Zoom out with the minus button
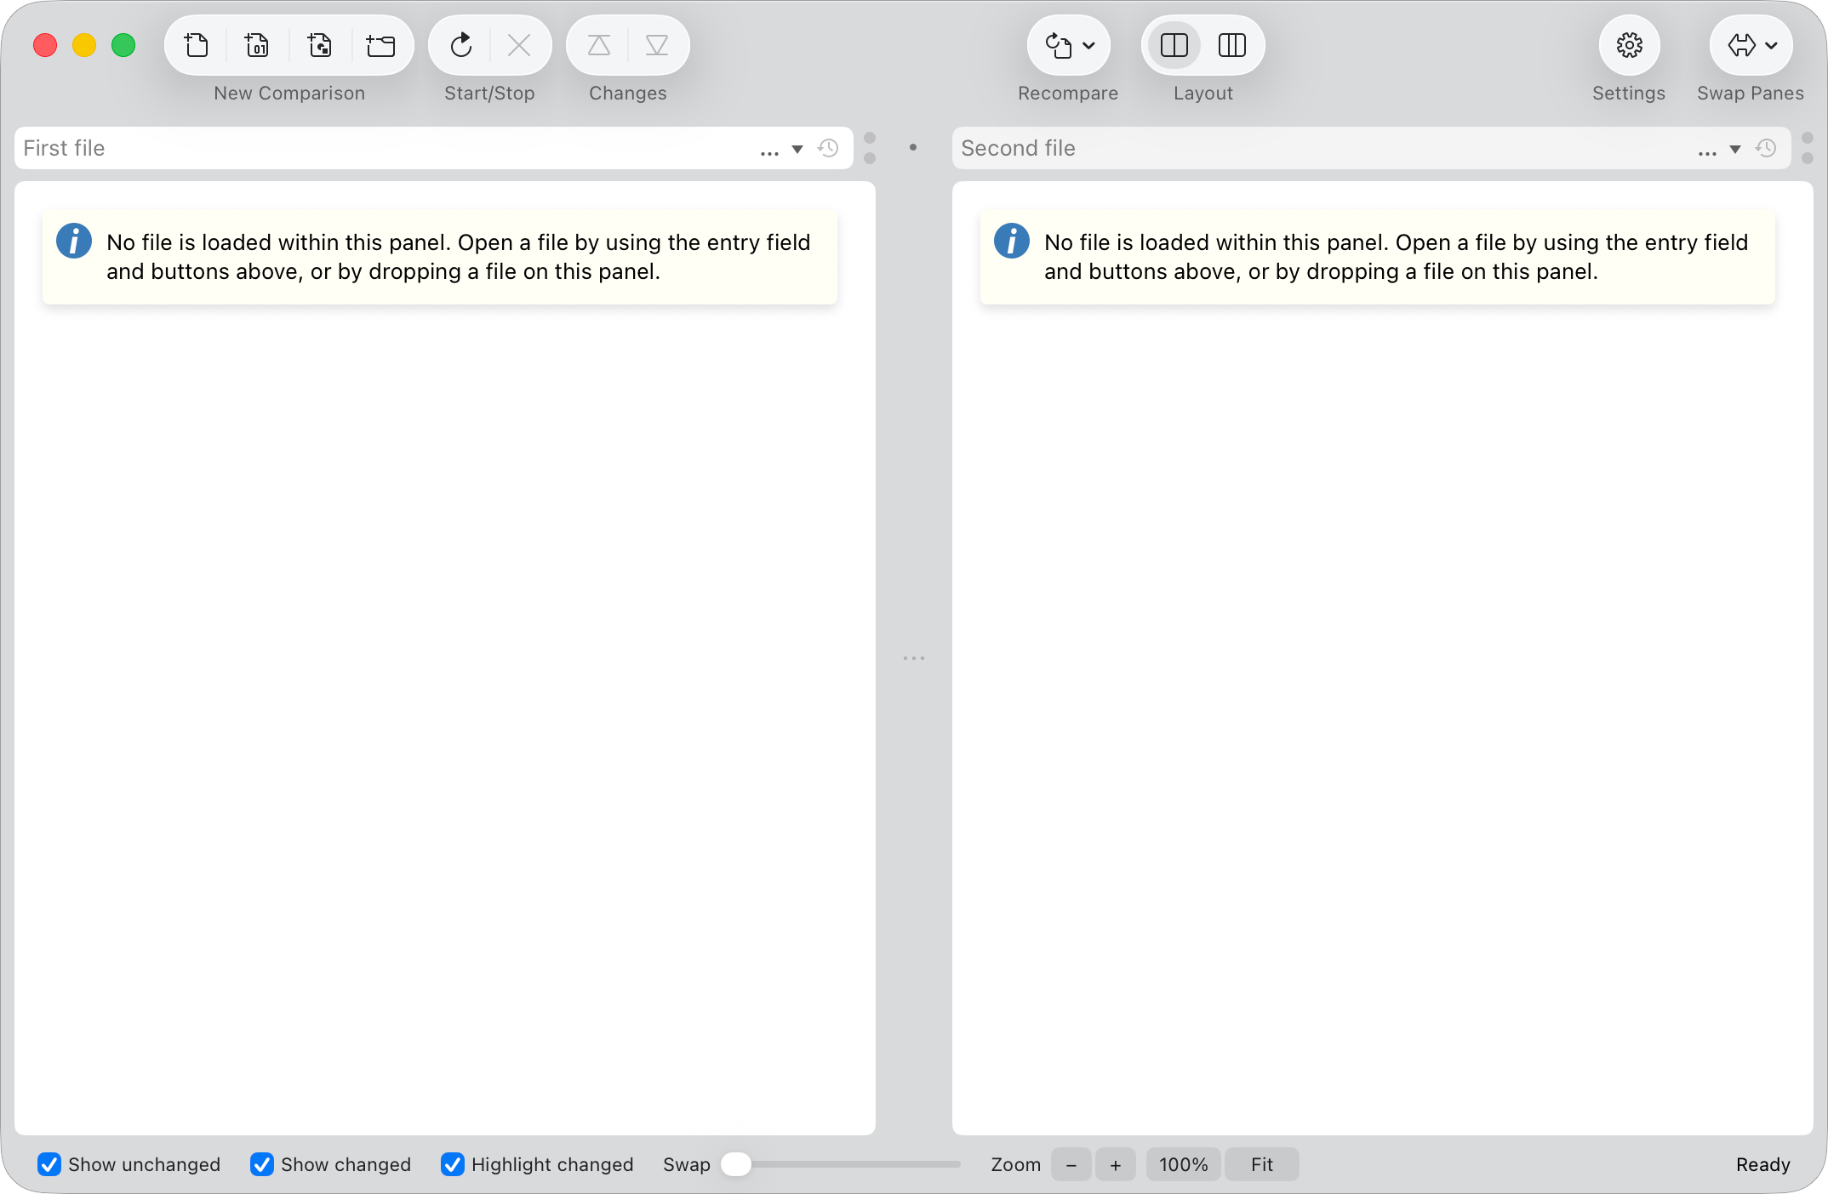 click(x=1071, y=1164)
